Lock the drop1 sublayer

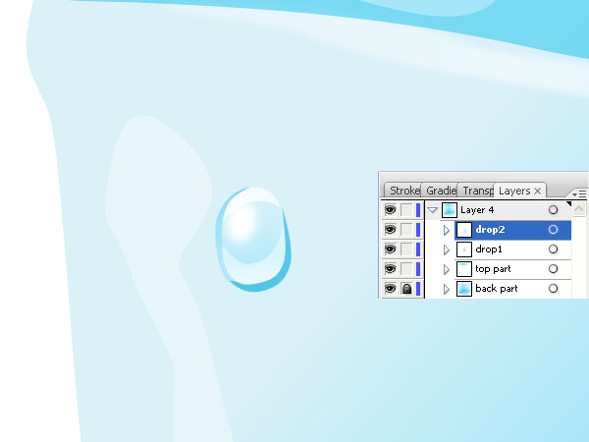point(406,249)
